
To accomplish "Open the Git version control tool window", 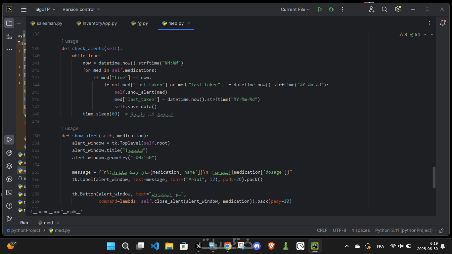I will point(9,219).
